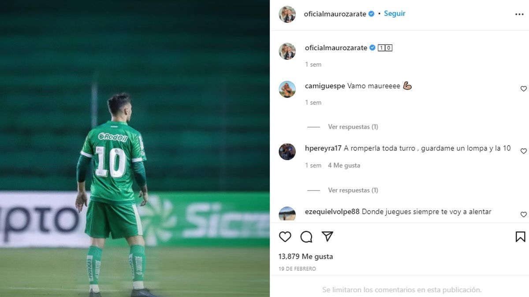Share post via paper plane icon
The image size is (529, 297).
point(327,237)
